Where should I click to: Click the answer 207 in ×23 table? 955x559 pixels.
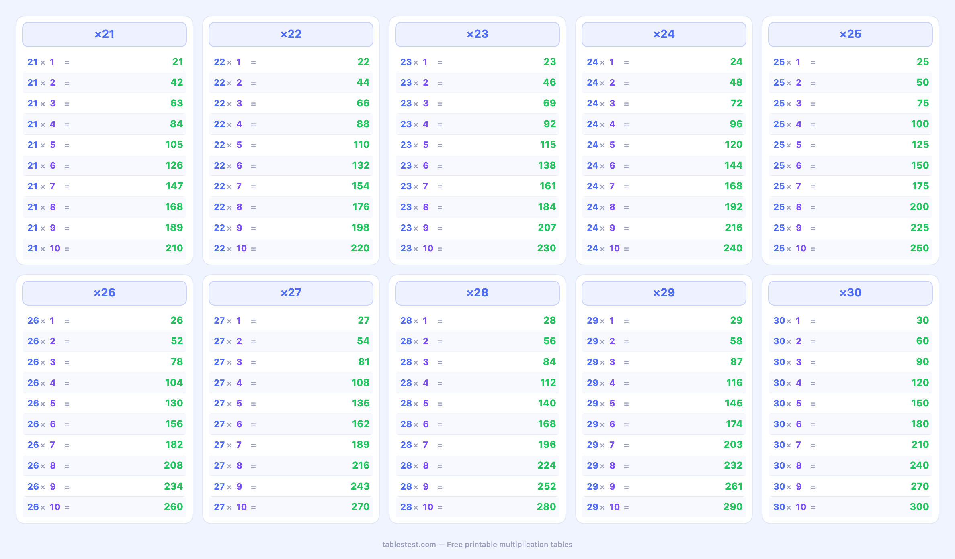pos(547,228)
